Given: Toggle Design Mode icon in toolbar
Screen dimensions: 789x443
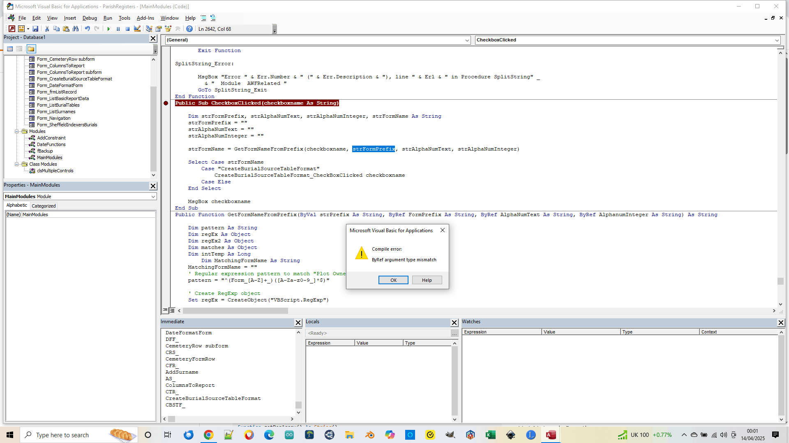Looking at the screenshot, I should coord(137,29).
